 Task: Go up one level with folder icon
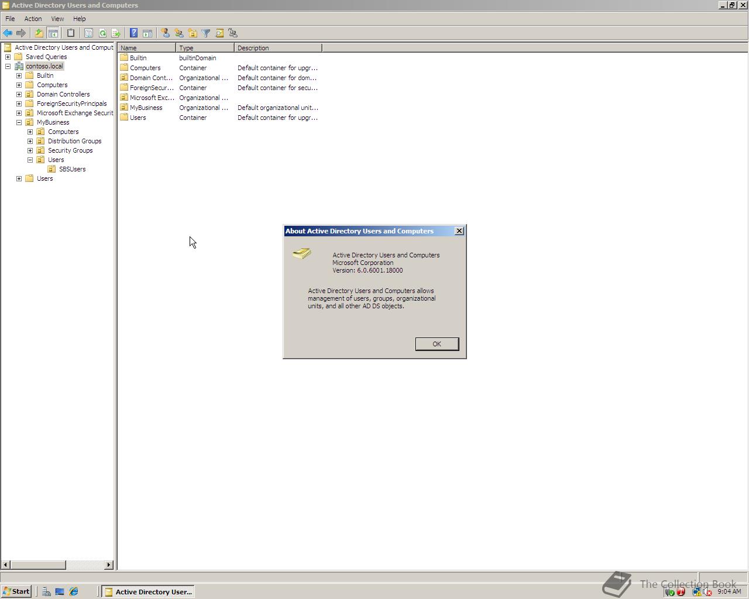pos(39,33)
